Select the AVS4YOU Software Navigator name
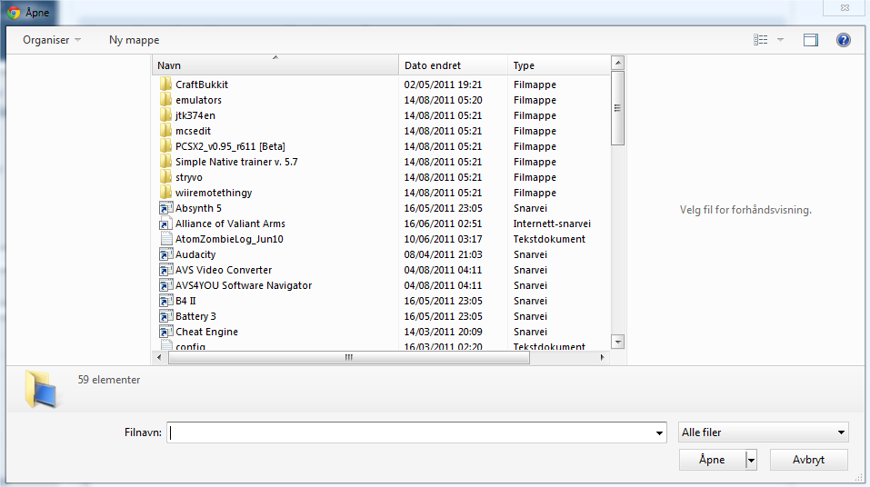This screenshot has width=870, height=487. [244, 285]
